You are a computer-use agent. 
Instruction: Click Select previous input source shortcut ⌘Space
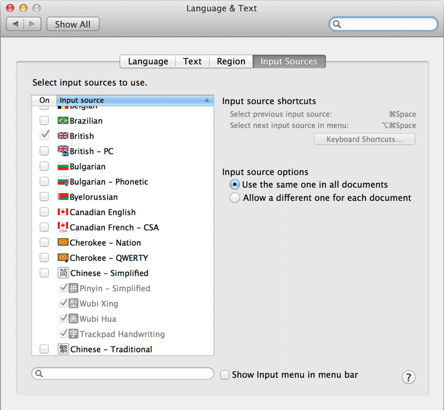(403, 114)
